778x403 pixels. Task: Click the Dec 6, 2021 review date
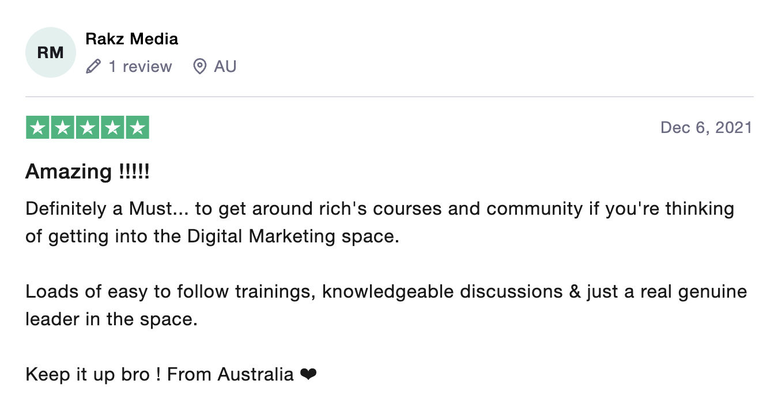(x=706, y=127)
